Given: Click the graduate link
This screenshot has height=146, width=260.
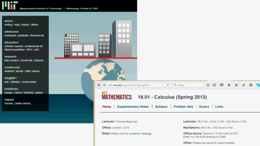Looking at the screenshot, I should (x=23, y=35).
